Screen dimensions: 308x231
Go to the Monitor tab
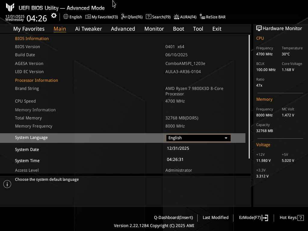coord(154,29)
